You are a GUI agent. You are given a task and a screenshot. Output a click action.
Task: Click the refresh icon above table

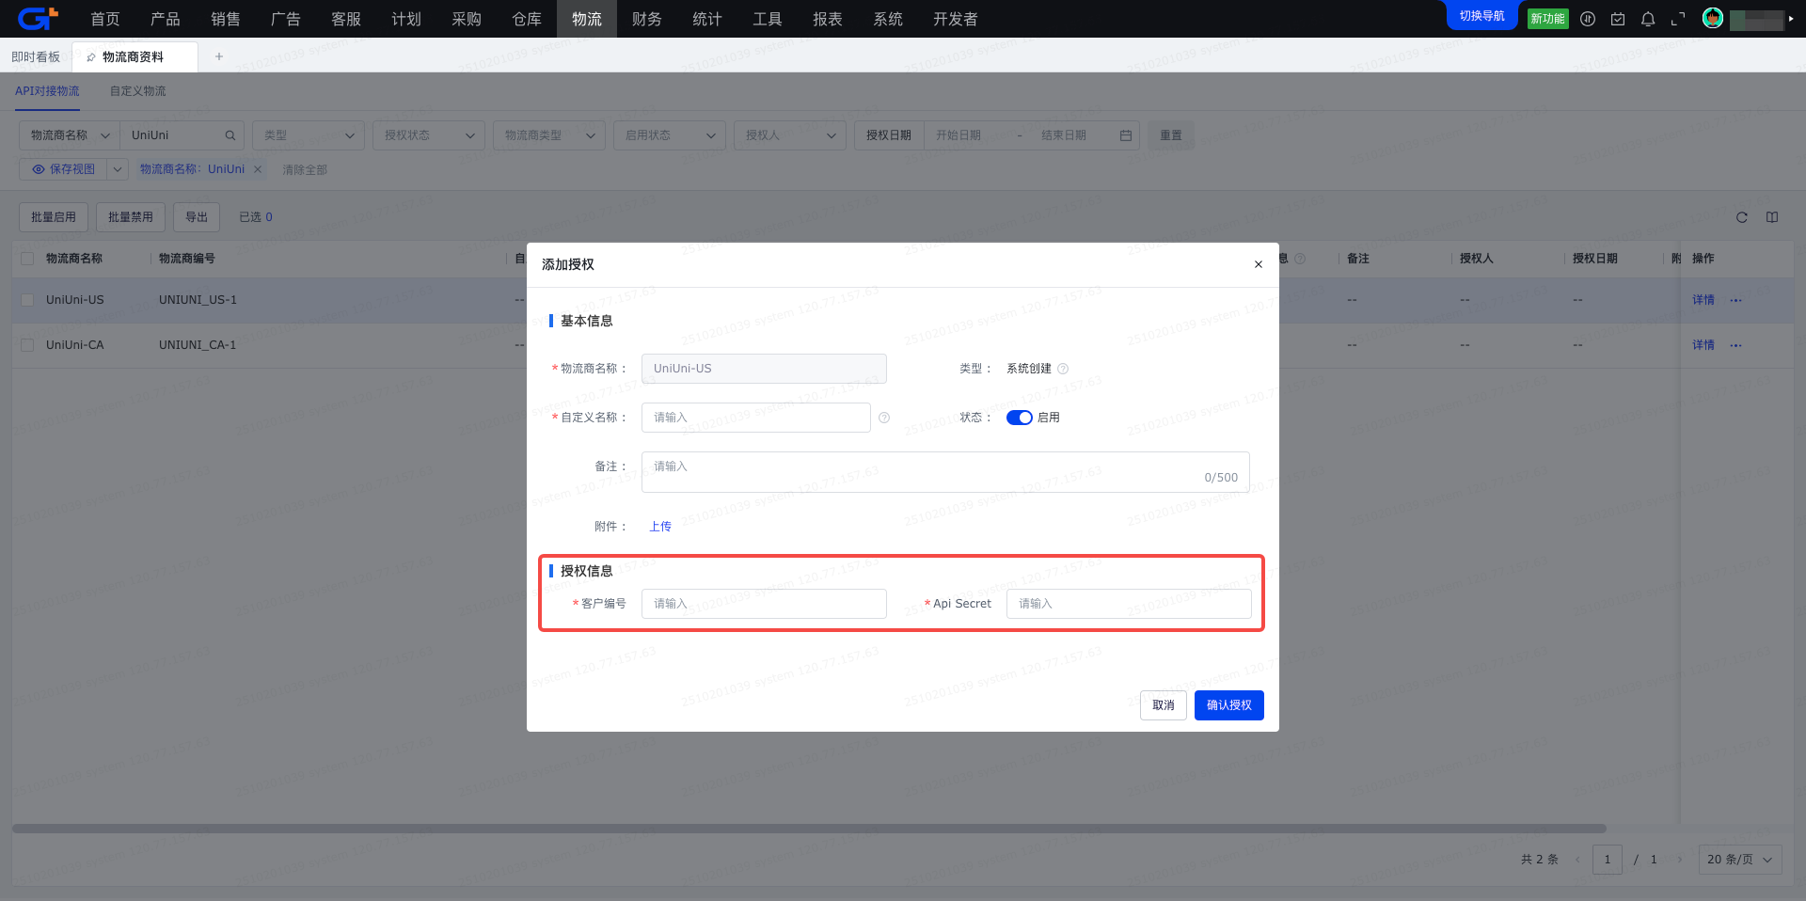pos(1742,217)
